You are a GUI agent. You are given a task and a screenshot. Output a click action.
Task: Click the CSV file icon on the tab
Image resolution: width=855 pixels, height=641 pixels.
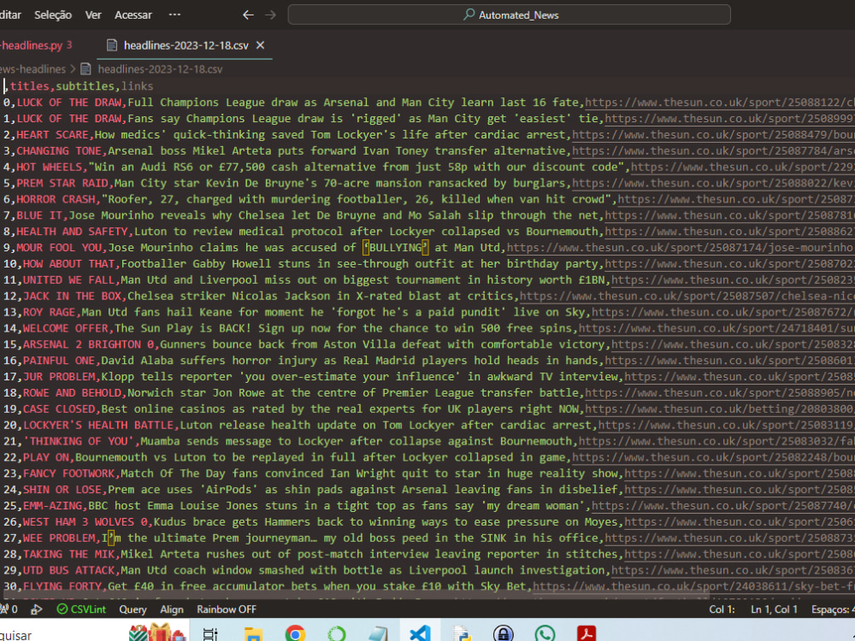[112, 45]
